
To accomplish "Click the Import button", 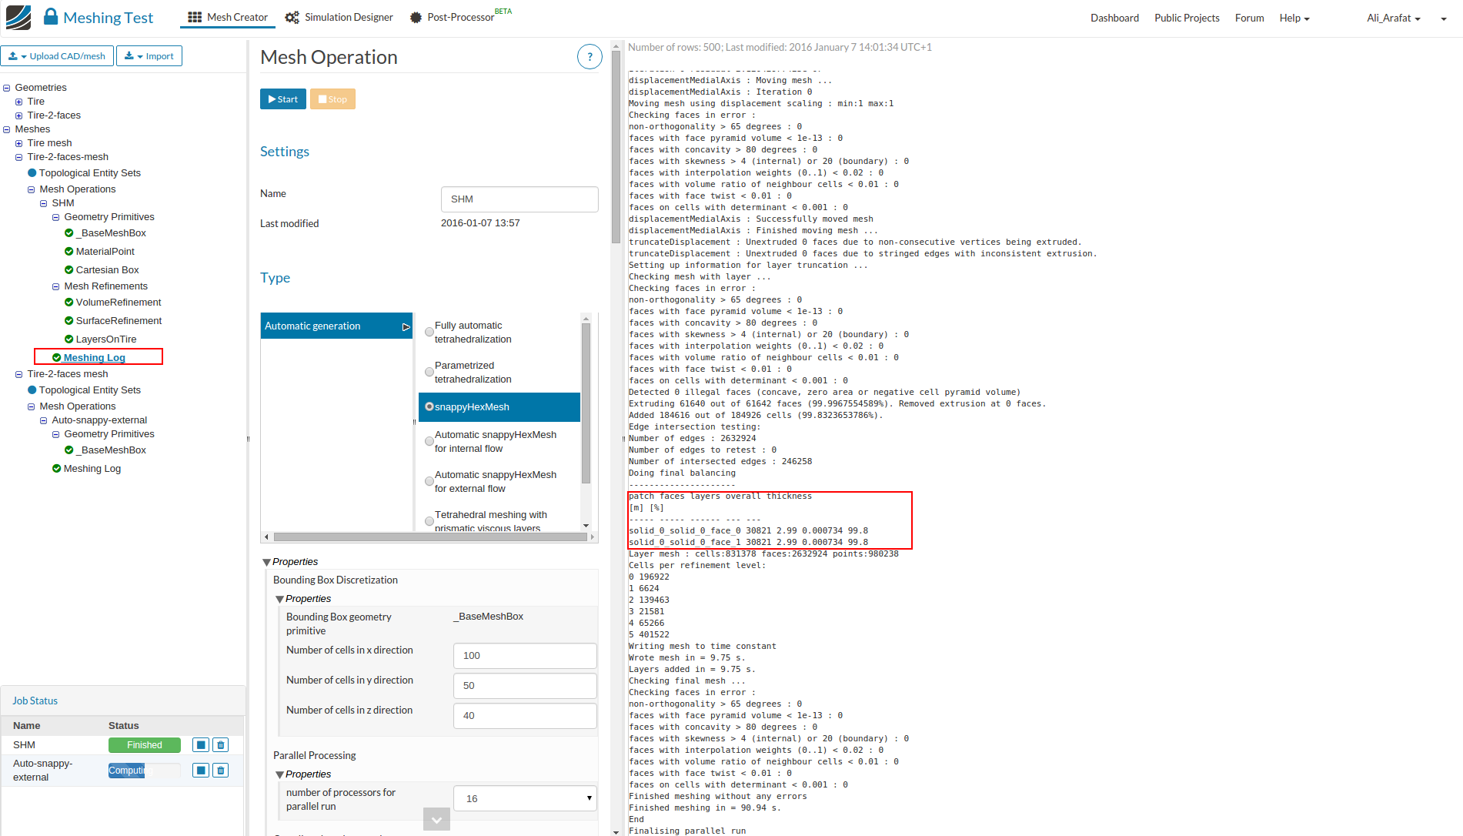I will [x=149, y=56].
